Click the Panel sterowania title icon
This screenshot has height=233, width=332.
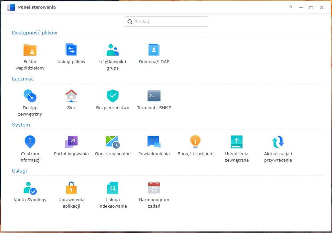point(11,7)
